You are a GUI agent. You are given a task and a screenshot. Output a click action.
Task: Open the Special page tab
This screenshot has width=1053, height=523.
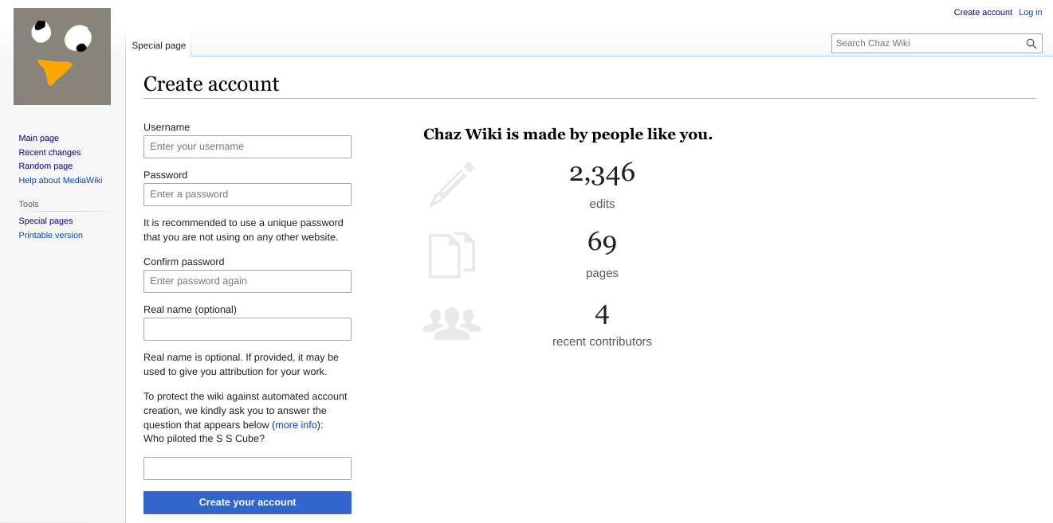159,45
